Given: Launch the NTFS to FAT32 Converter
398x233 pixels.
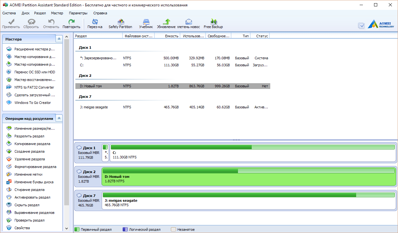Looking at the screenshot, I should tap(34, 87).
